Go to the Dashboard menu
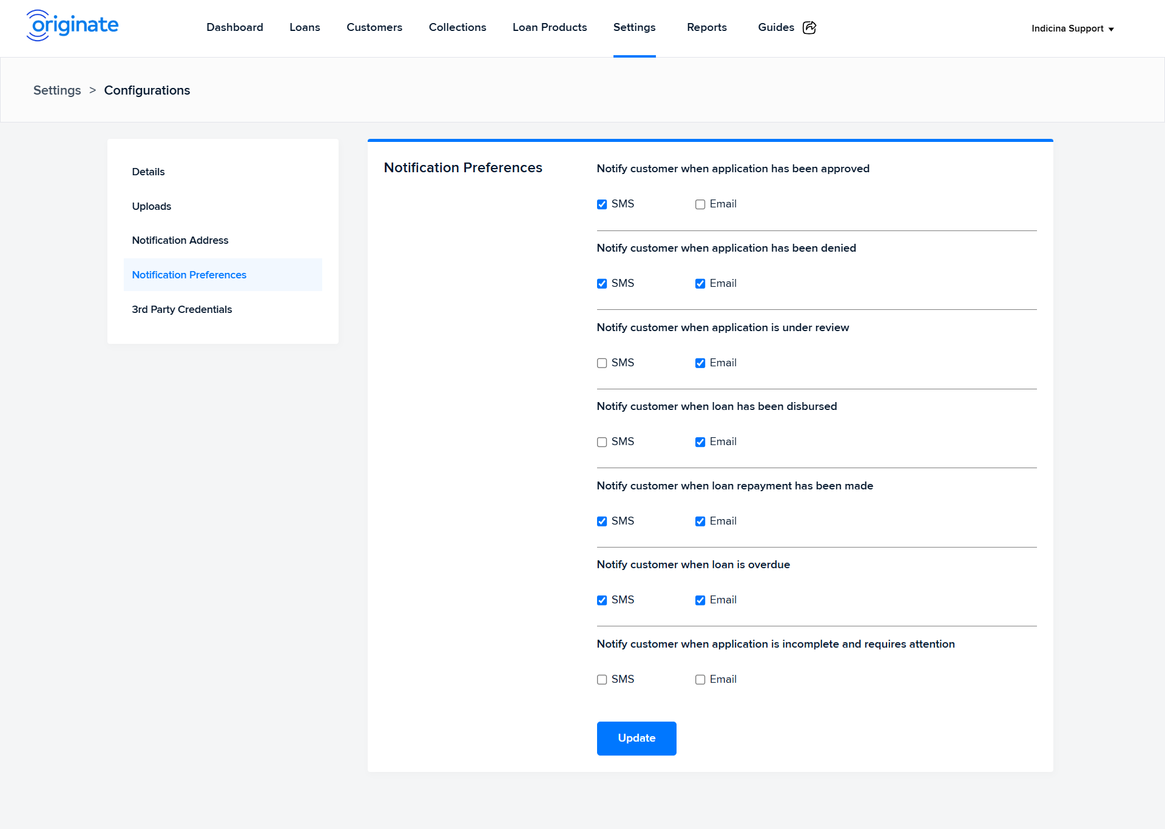The height and width of the screenshot is (829, 1165). point(235,27)
